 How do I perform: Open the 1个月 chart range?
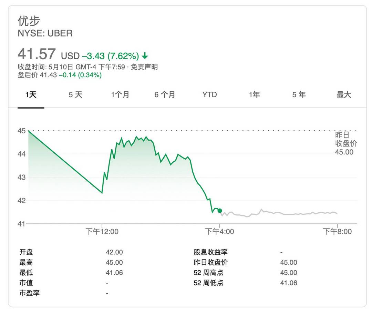click(x=120, y=95)
